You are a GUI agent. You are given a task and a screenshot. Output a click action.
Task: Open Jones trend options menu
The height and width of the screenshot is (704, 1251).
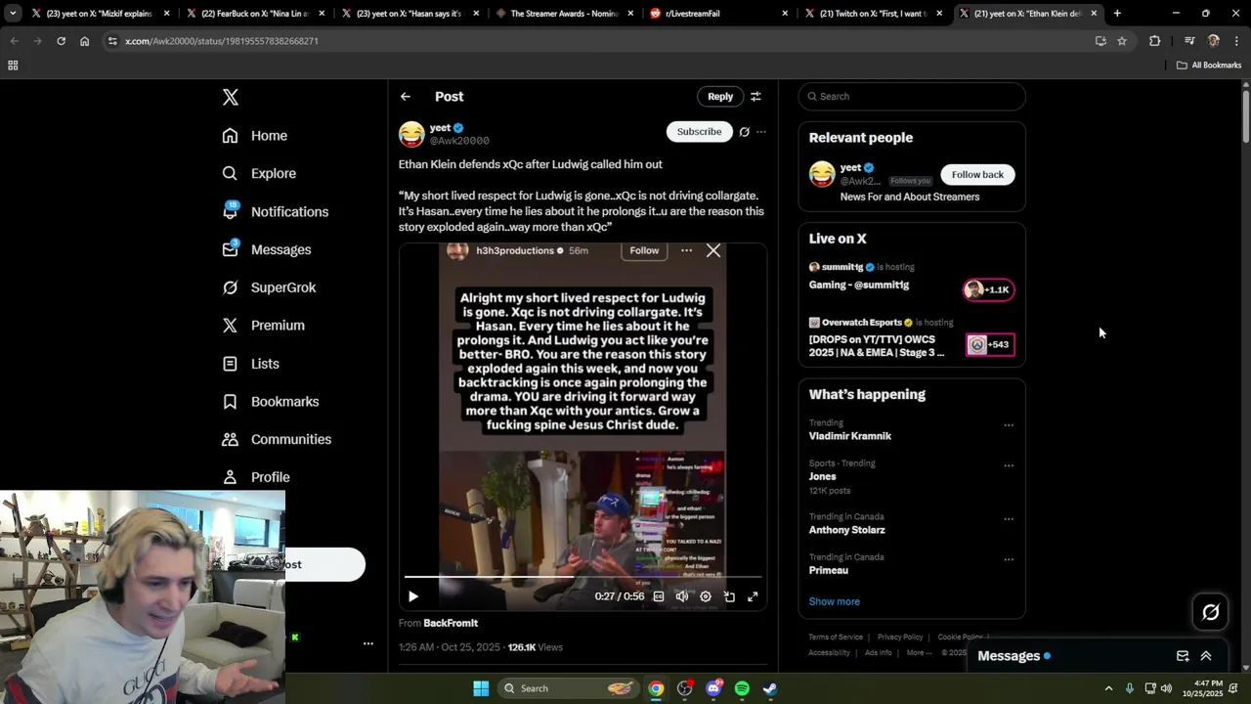tap(1009, 465)
